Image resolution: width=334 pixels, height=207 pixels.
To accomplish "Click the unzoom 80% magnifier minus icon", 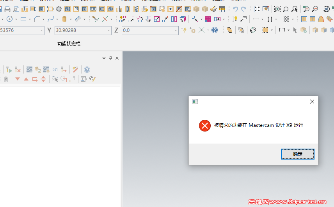I will point(315,9).
